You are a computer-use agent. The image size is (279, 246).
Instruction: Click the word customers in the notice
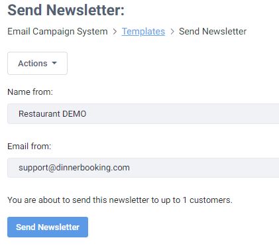pyautogui.click(x=210, y=200)
